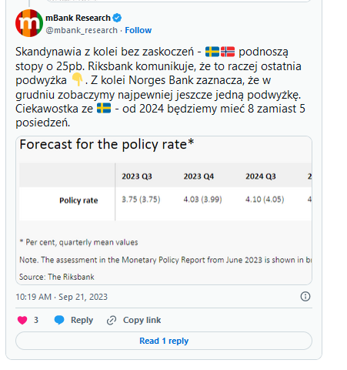Like the tweet with the heart icon

pyautogui.click(x=22, y=320)
